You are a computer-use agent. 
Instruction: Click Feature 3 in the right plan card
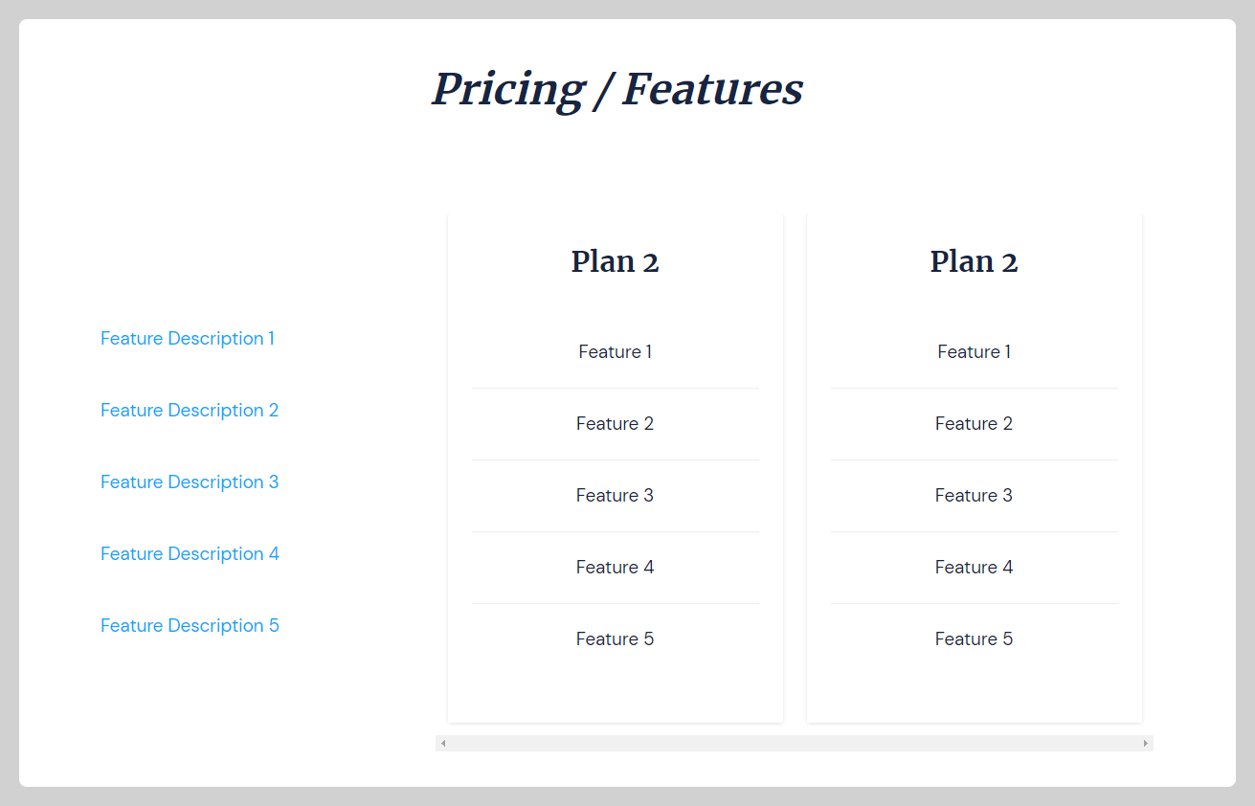[974, 495]
